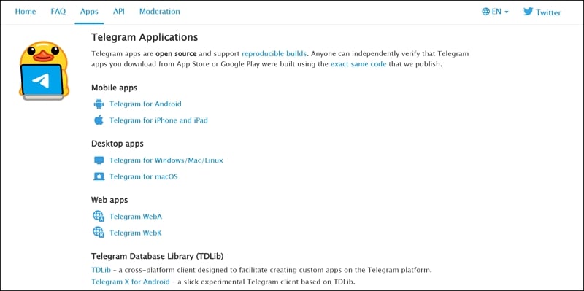The height and width of the screenshot is (291, 584).
Task: Go to the Home tab
Action: click(x=26, y=12)
